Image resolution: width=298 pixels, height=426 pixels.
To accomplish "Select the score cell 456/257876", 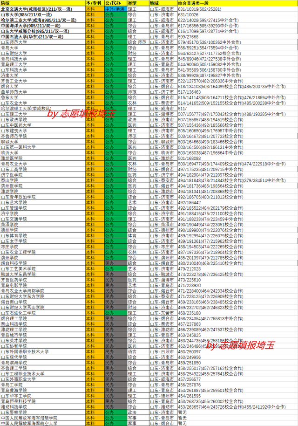I will pos(238,385).
